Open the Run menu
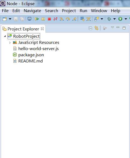Image resolution: width=130 pixels, height=158 pixels. tap(83, 11)
